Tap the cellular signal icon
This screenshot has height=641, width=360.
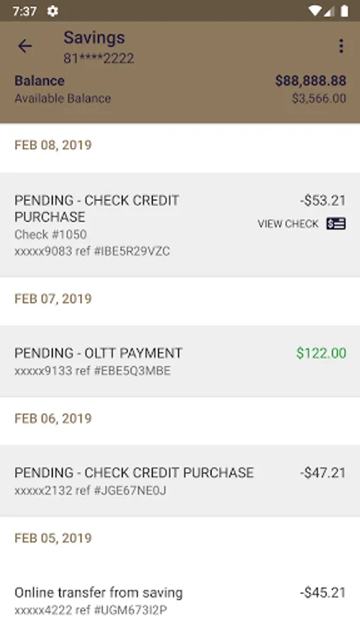click(x=329, y=11)
